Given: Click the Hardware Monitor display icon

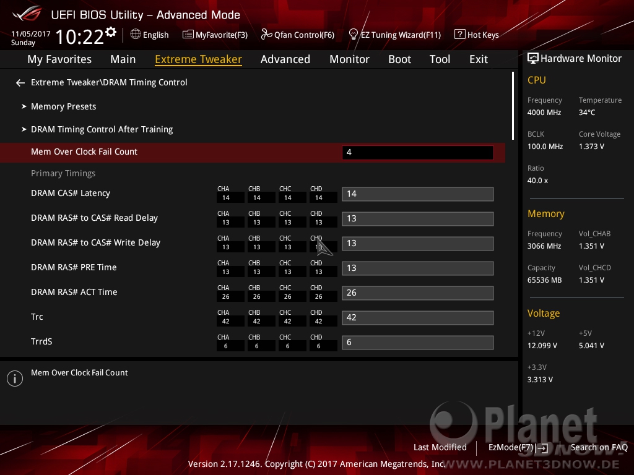Looking at the screenshot, I should coord(533,59).
